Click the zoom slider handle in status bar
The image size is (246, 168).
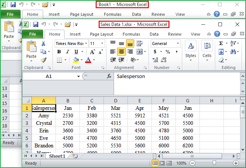coord(214,163)
